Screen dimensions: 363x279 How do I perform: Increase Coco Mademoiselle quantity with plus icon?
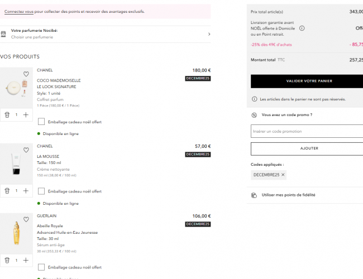click(x=26, y=114)
